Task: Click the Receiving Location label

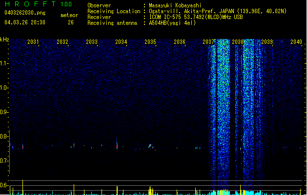Action: 114,11
